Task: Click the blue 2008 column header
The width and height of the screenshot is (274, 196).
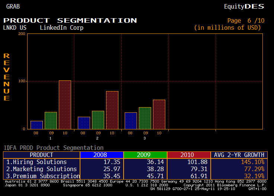Action: point(101,155)
